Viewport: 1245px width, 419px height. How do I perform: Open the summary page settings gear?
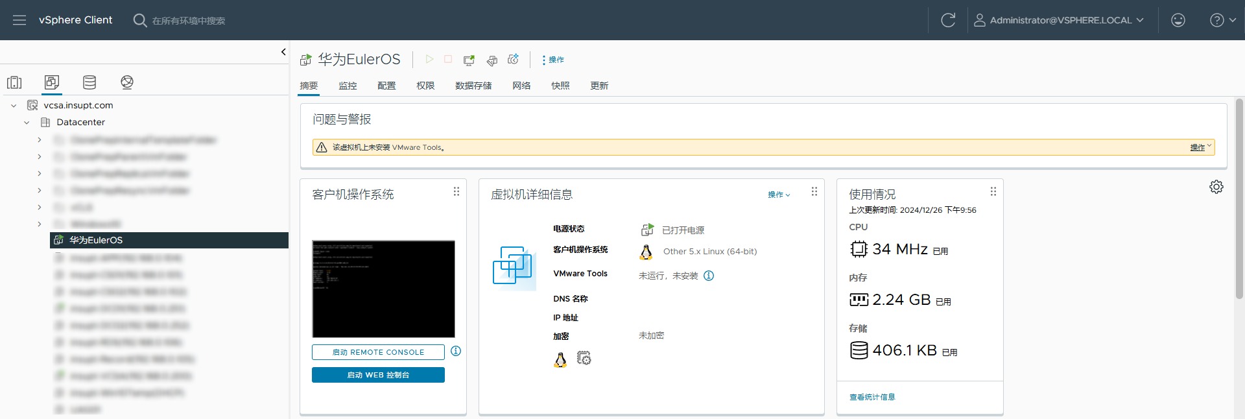pos(1216,187)
